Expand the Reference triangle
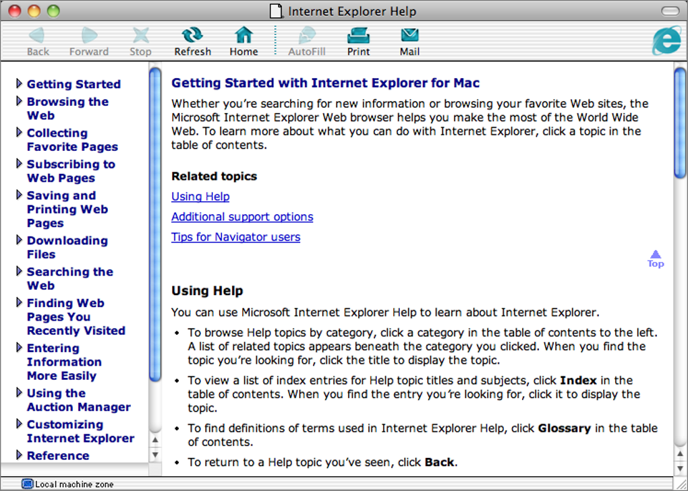Screen dimensions: 688x491 coord(19,455)
